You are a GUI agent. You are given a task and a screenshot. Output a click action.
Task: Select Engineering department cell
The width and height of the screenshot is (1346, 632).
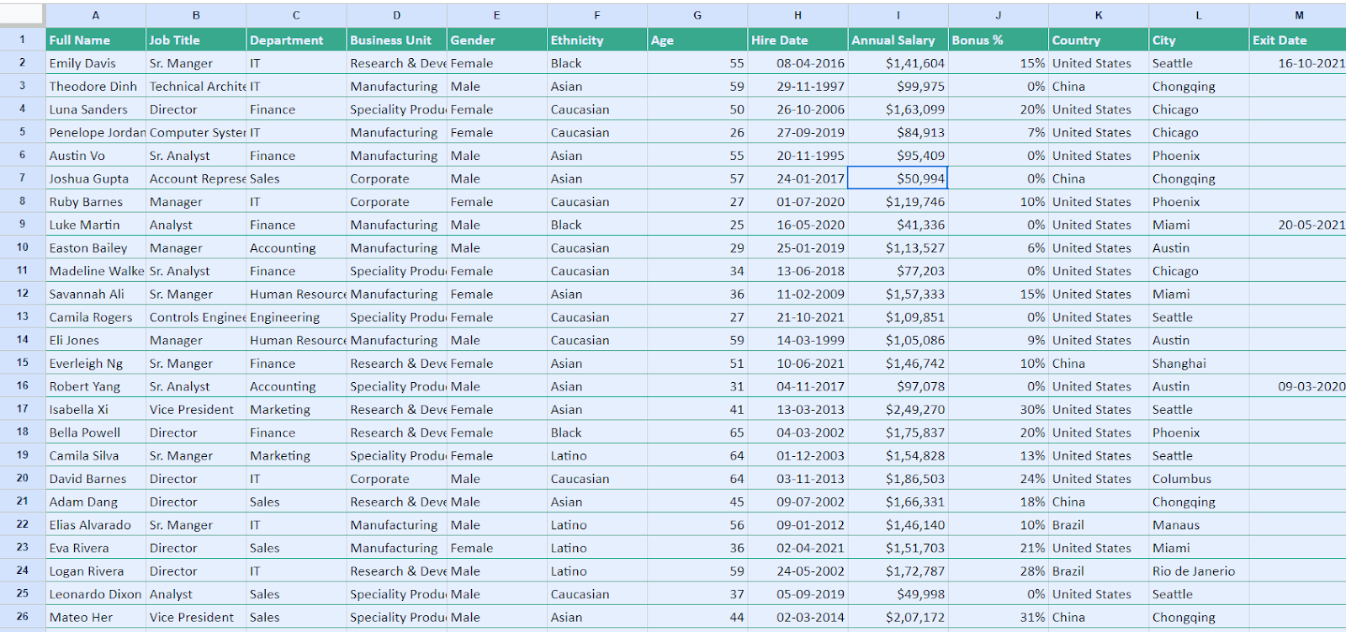point(296,317)
